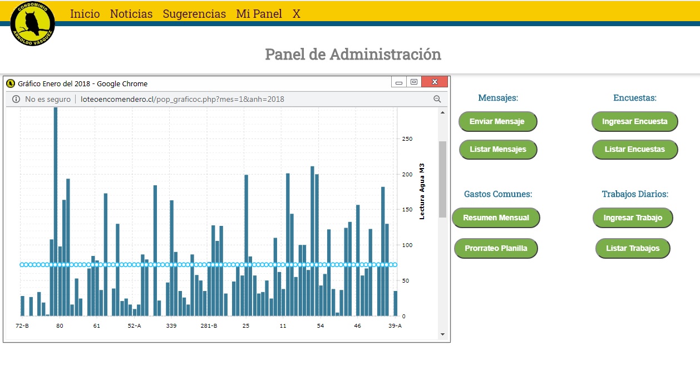Open the Inicio menu item
This screenshot has width=700, height=365.
(85, 14)
